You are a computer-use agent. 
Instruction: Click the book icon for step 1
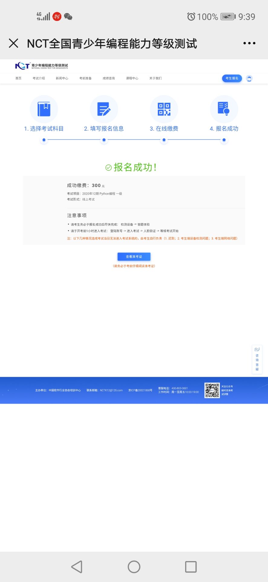coord(44,109)
